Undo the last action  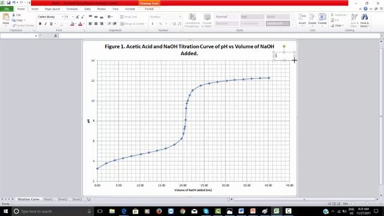point(14,2)
